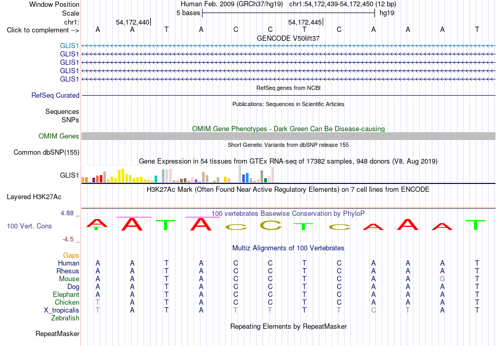Click the 54,172,440 coordinate label
The height and width of the screenshot is (346, 496).
click(133, 22)
